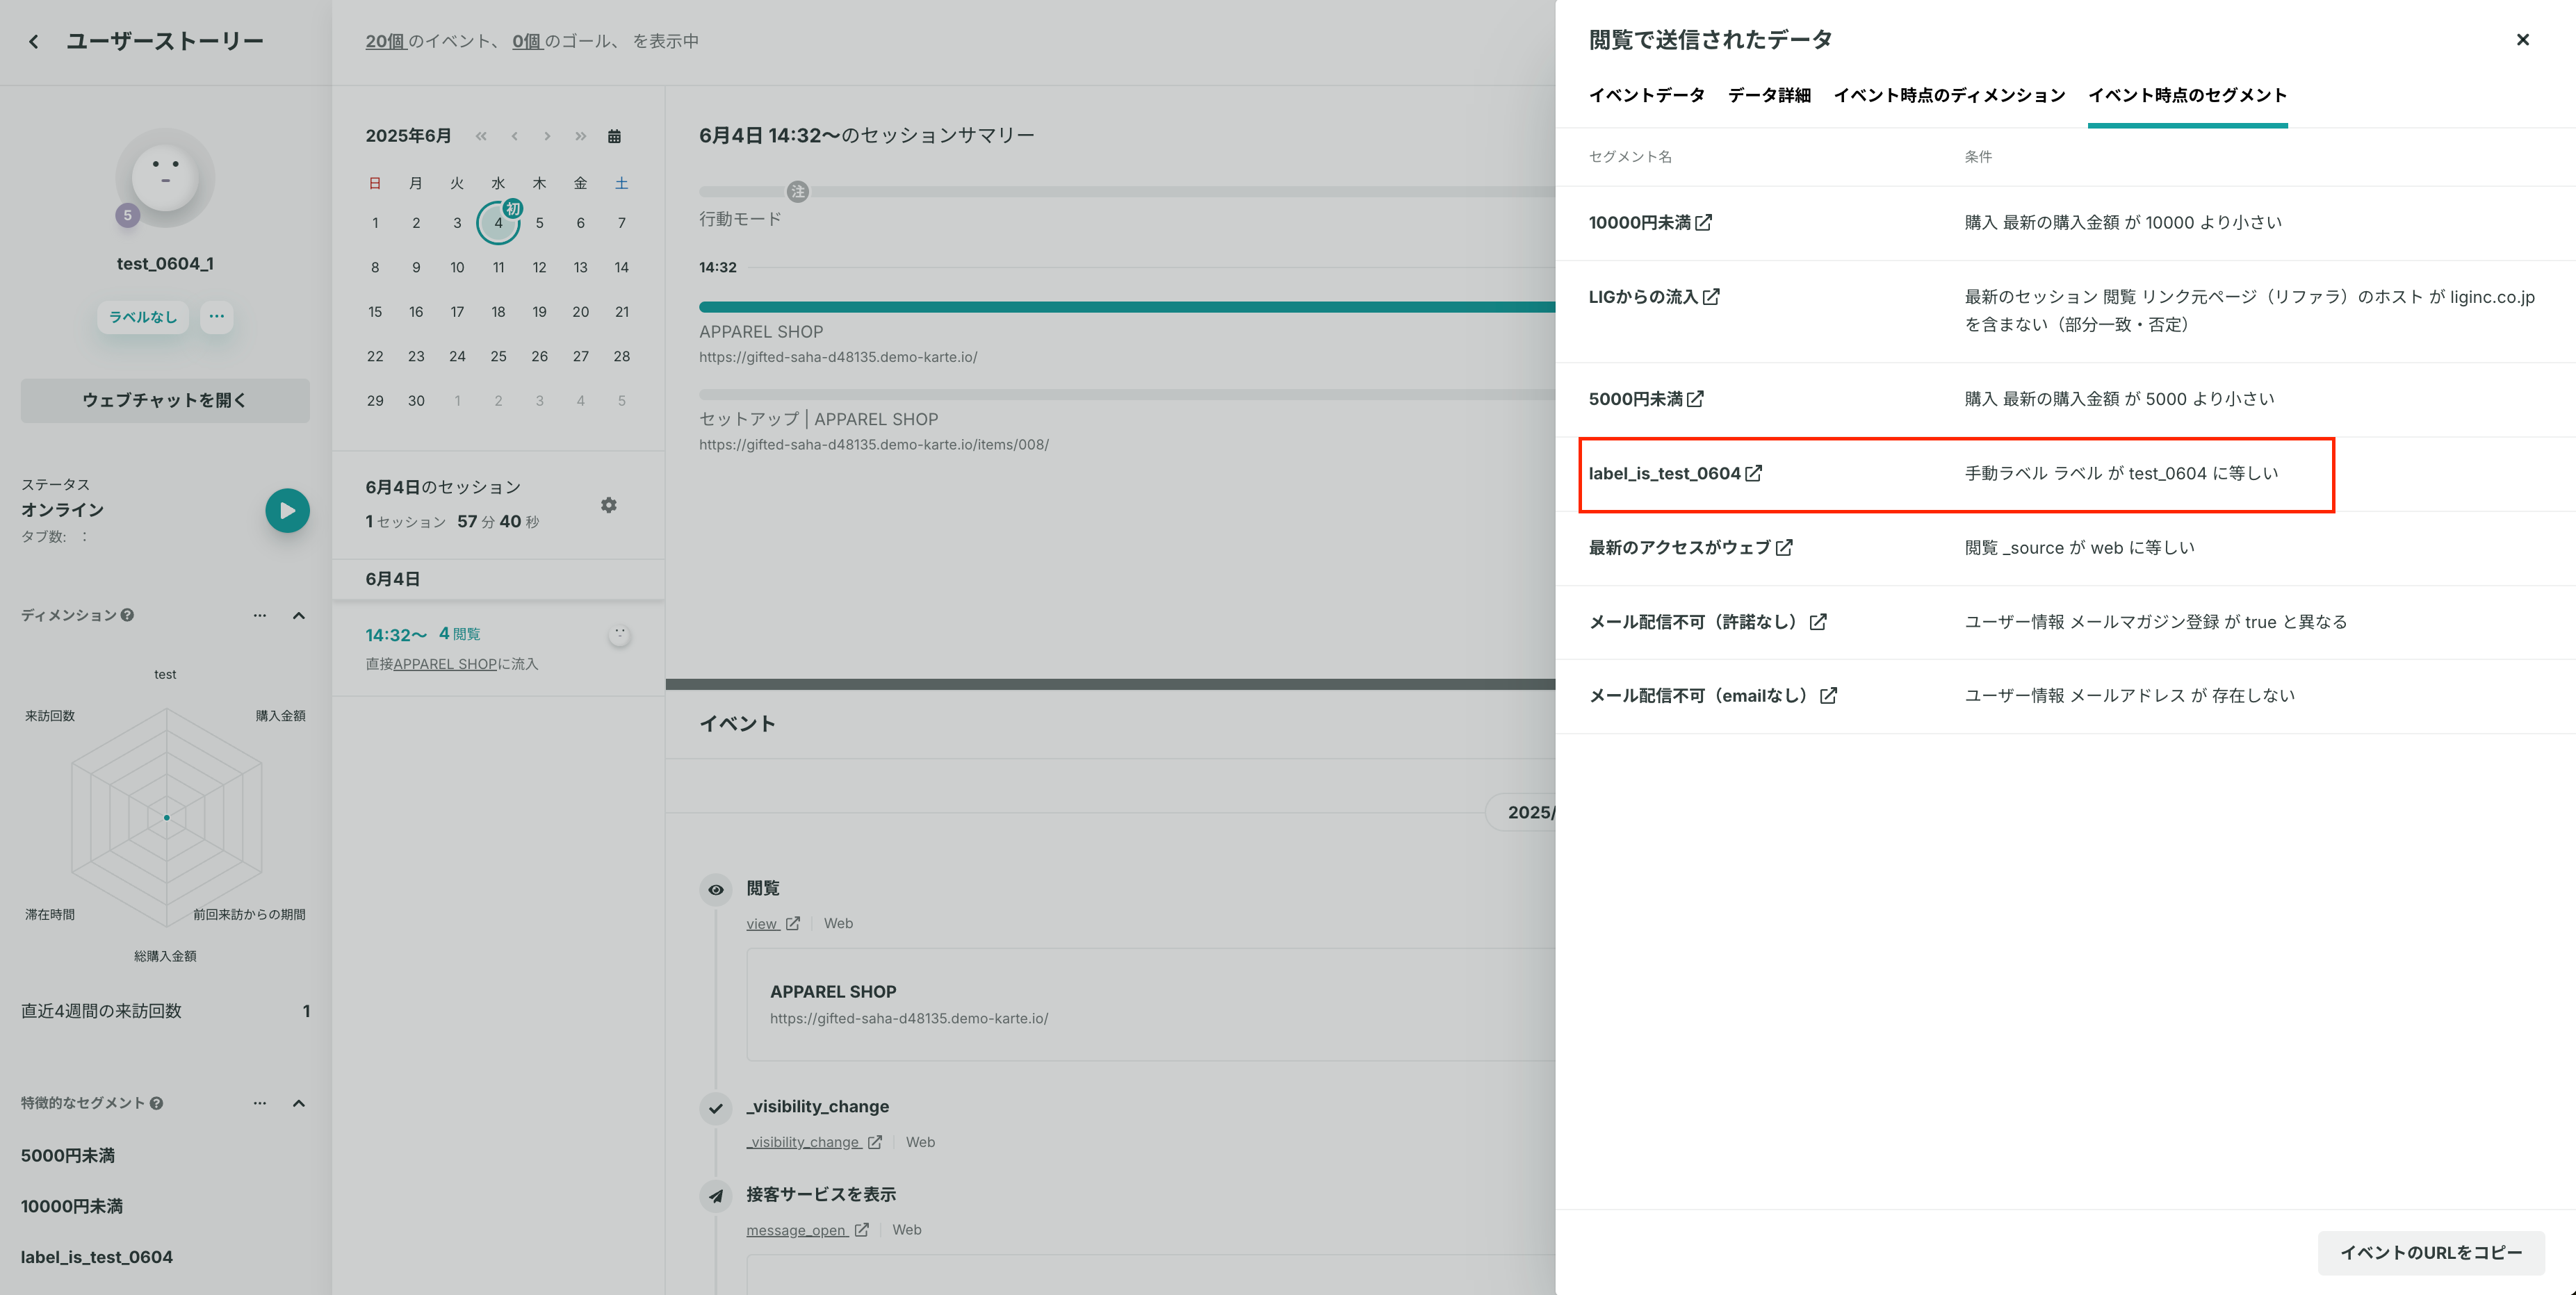Click the ディメンション help question mark icon
Screen dimensions: 2576x1295
point(127,616)
